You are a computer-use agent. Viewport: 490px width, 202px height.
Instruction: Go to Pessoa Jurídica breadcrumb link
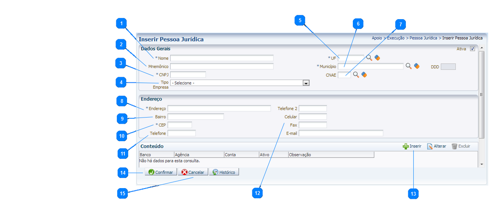click(423, 38)
